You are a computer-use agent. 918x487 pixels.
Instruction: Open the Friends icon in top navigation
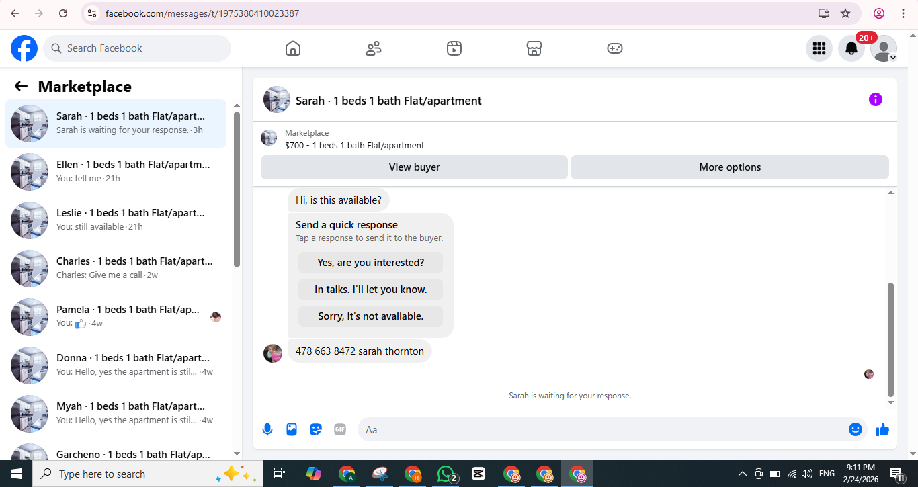point(374,48)
